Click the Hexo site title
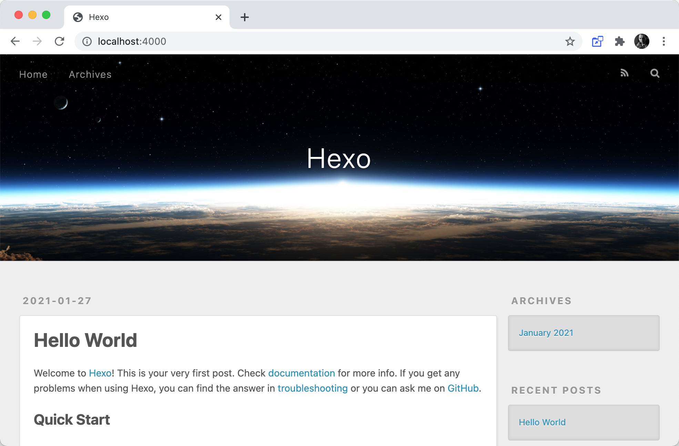 [x=339, y=159]
